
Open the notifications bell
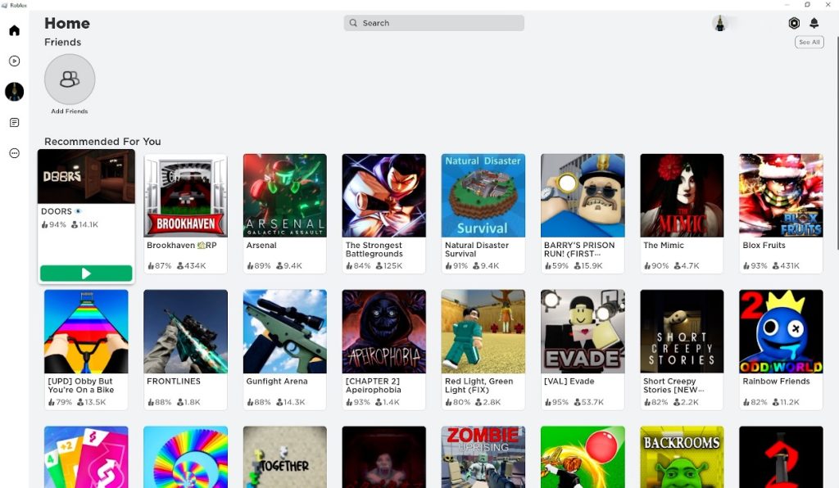(x=814, y=23)
